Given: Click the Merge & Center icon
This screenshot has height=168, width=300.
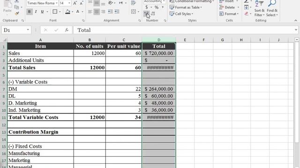Looking at the screenshot, I should click(x=134, y=12).
